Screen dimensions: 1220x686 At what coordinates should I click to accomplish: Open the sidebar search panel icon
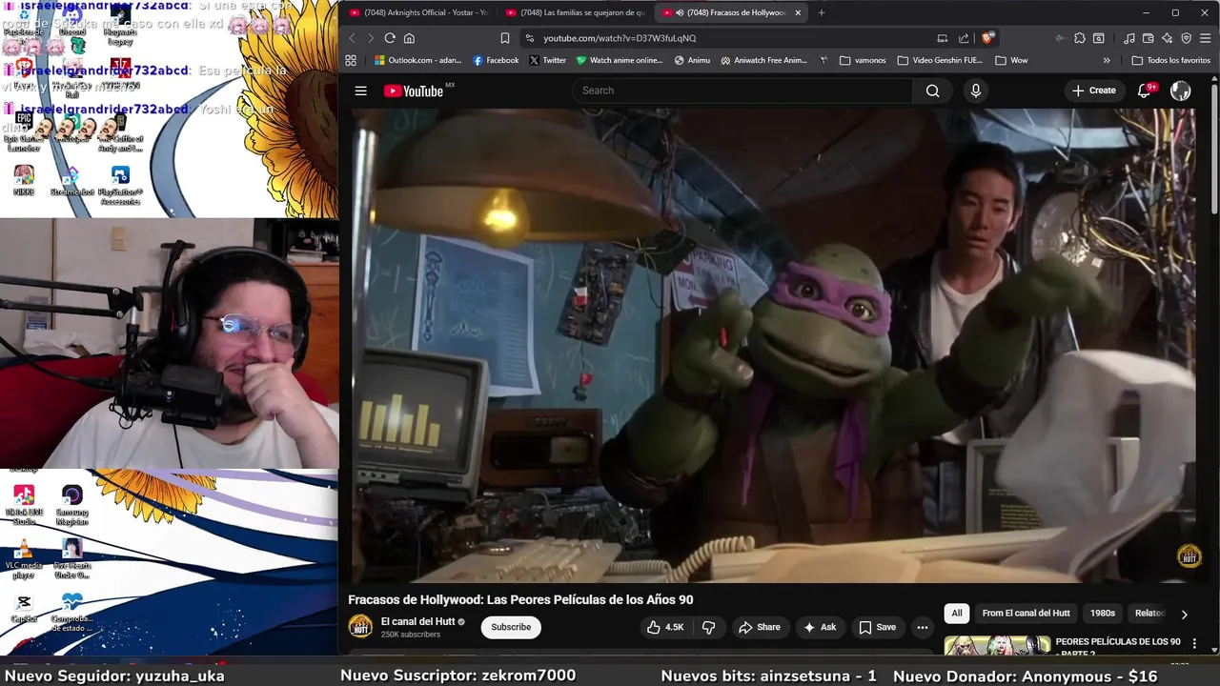pyautogui.click(x=1098, y=38)
